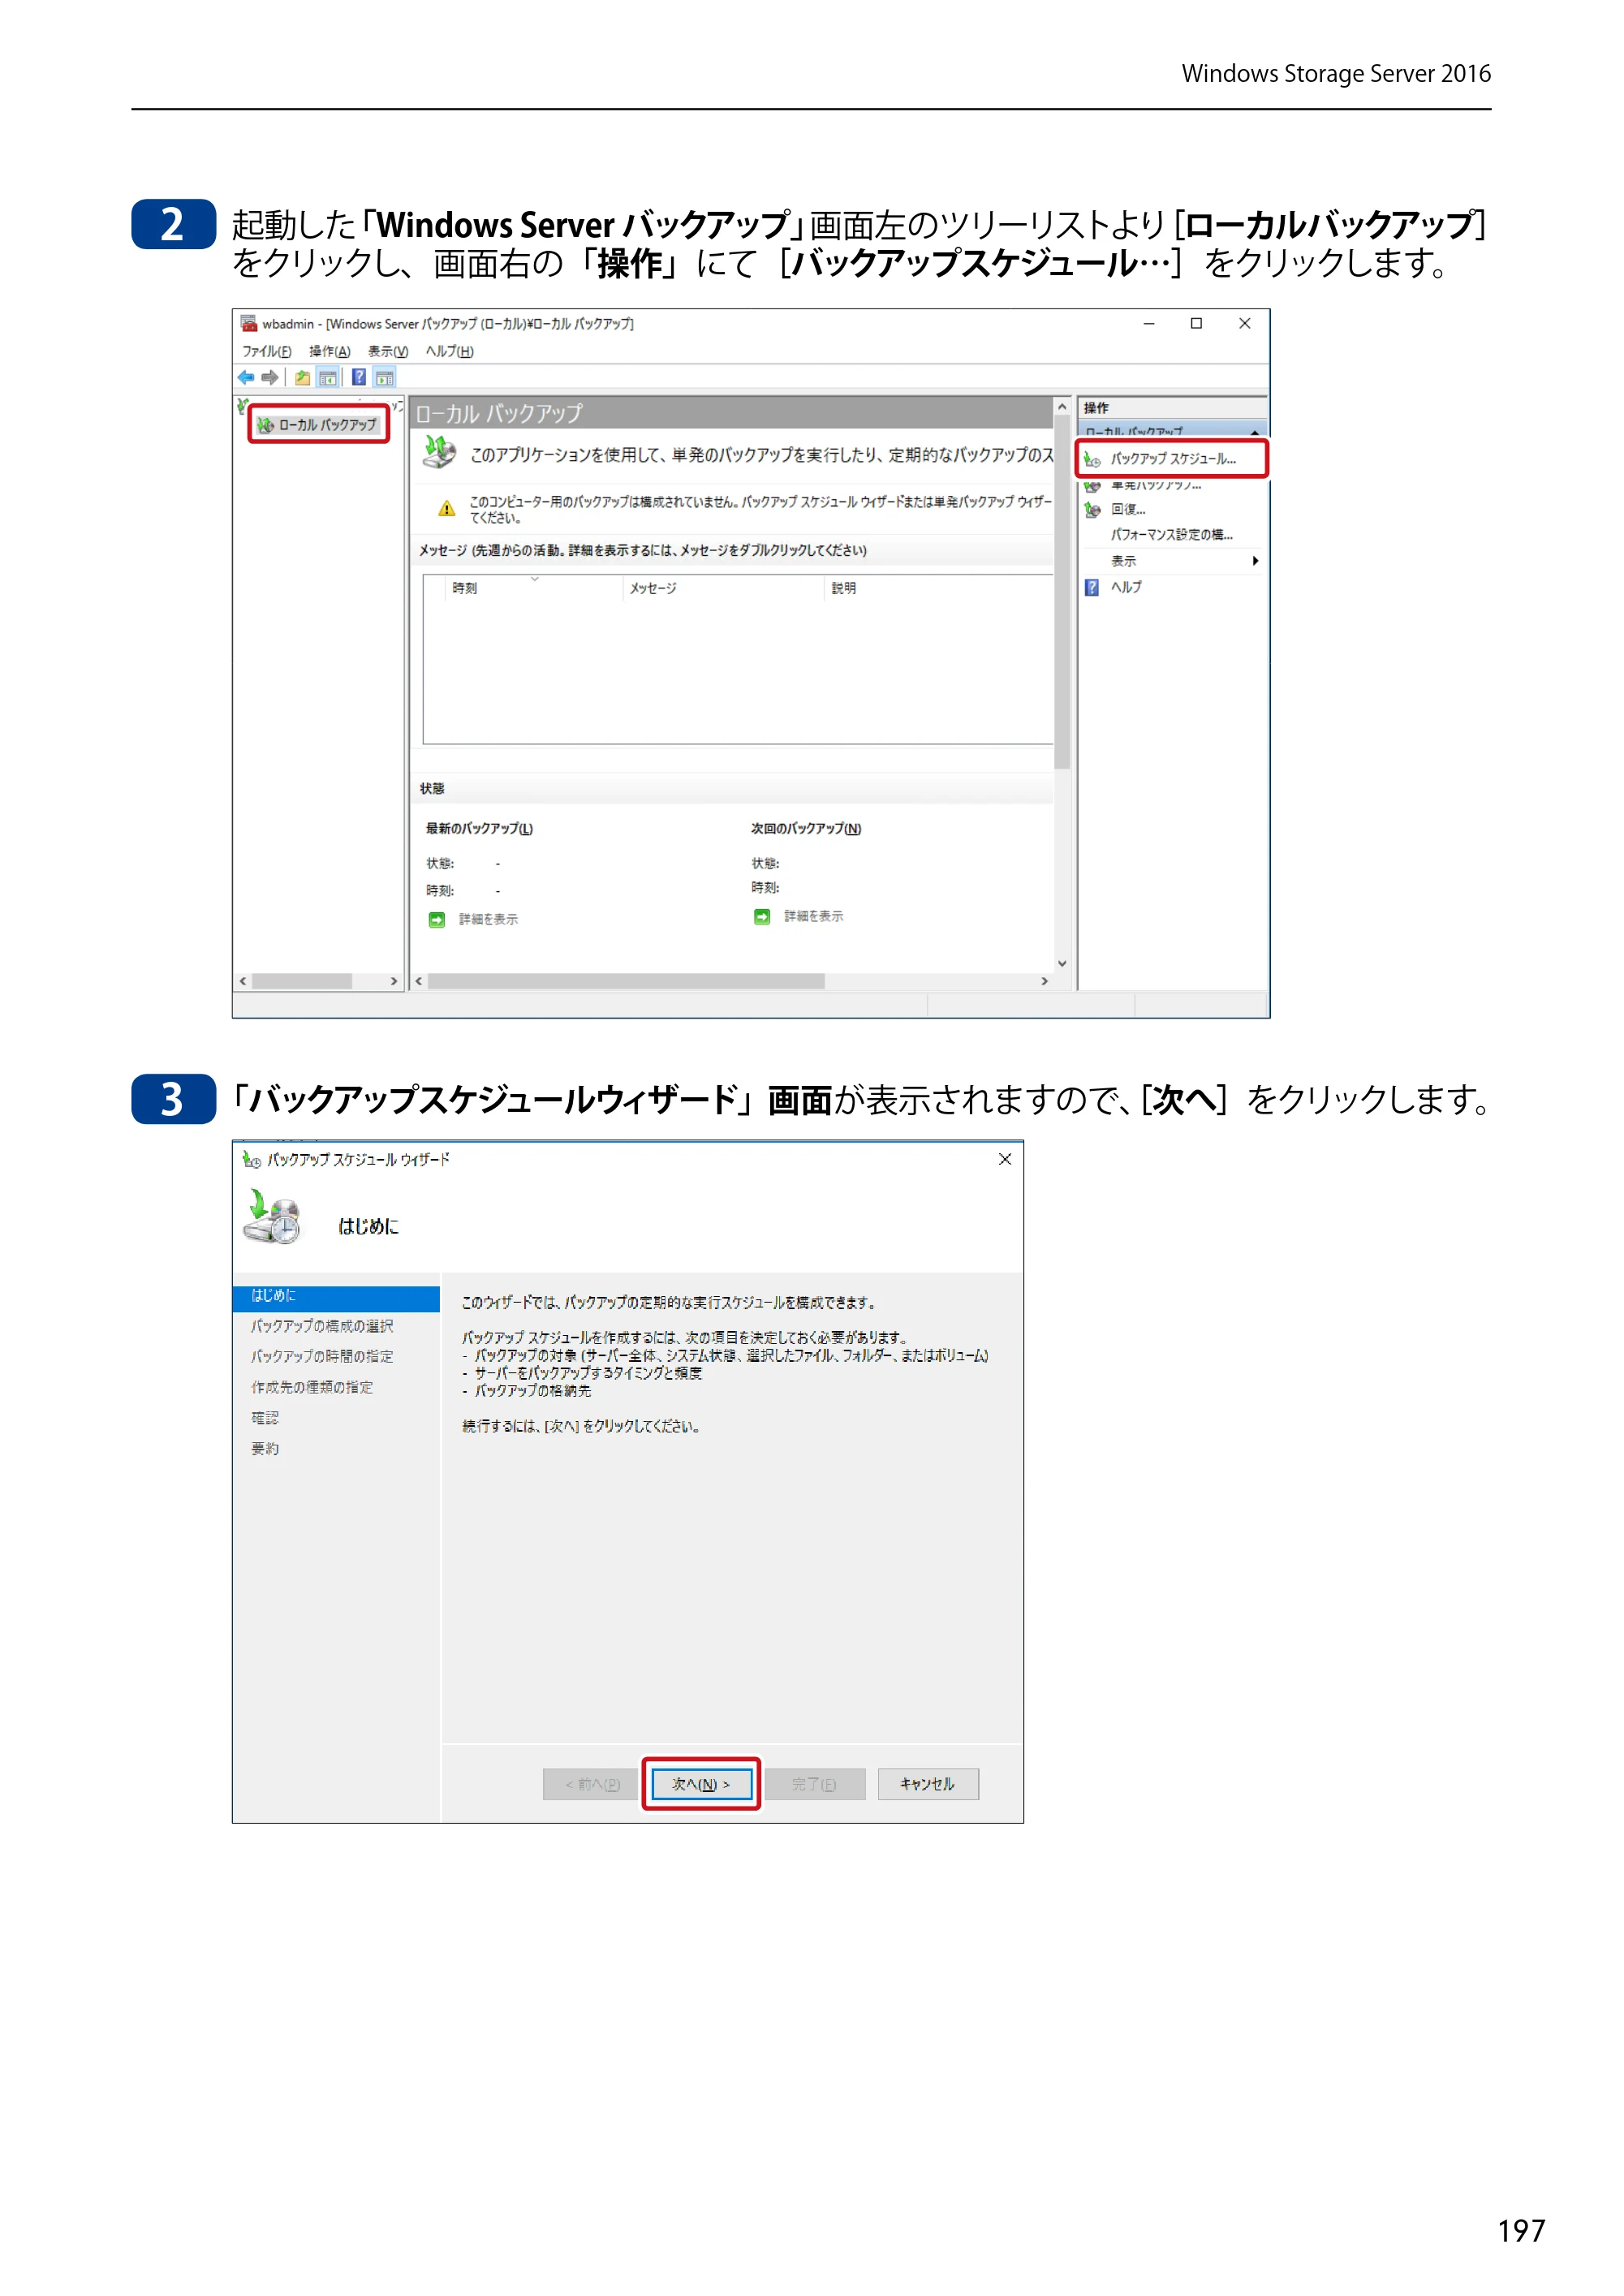Viewport: 1624px width, 2296px height.
Task: Click the wbadmin app icon in title bar
Action: (249, 323)
